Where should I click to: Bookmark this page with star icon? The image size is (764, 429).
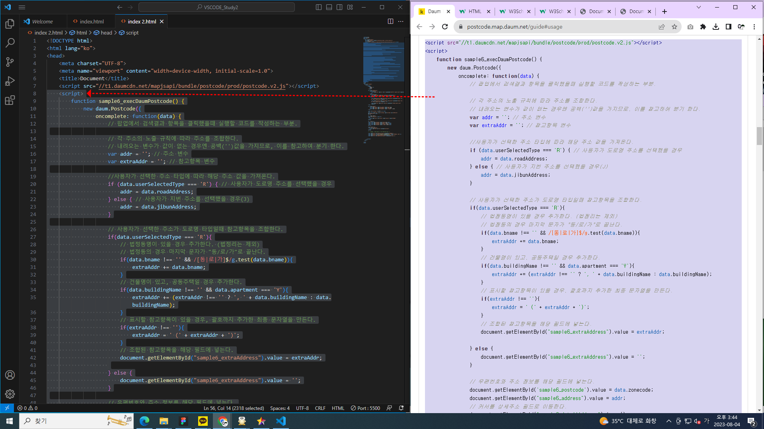tap(674, 27)
